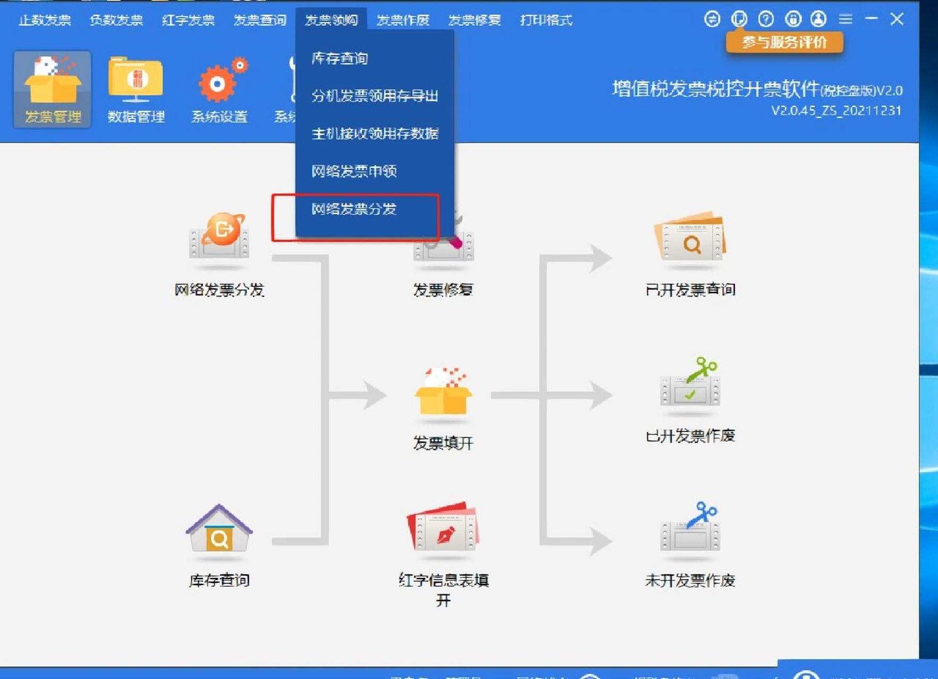Expand the hamburger menu in the title bar

845,20
